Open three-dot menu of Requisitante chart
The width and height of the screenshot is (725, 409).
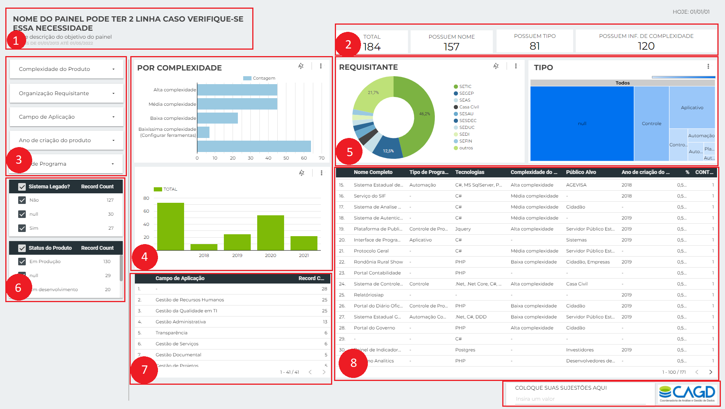pyautogui.click(x=516, y=66)
